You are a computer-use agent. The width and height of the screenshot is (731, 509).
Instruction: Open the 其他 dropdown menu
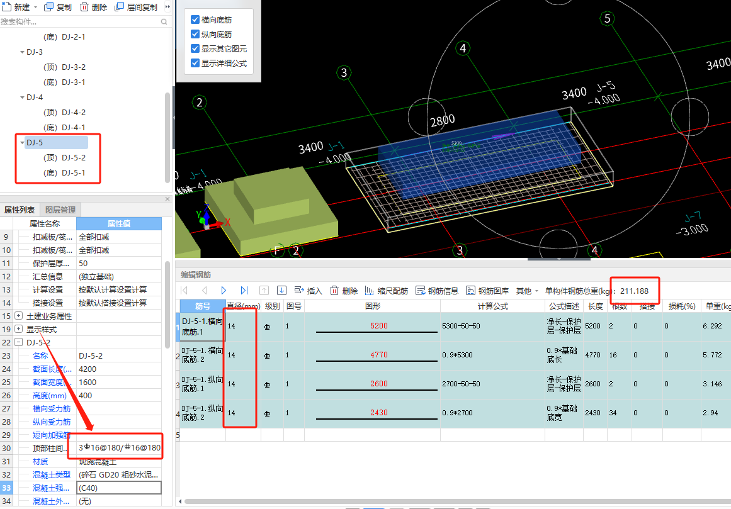coord(527,291)
